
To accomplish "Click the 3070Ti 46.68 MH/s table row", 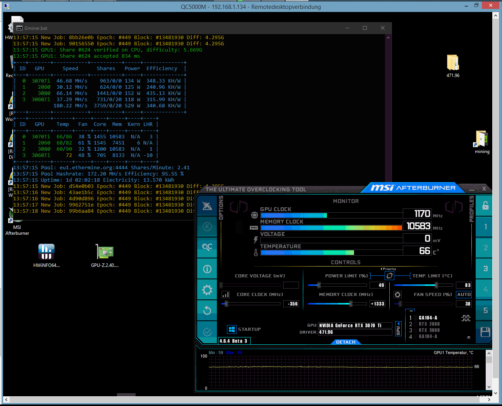I will (x=100, y=81).
